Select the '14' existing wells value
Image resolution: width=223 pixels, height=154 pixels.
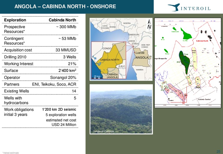point(74,91)
